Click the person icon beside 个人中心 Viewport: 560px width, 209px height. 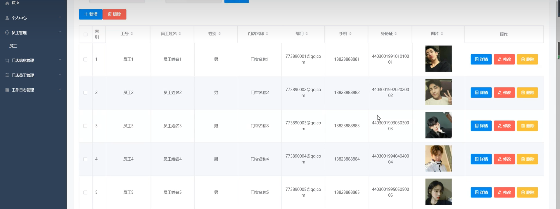(x=7, y=18)
